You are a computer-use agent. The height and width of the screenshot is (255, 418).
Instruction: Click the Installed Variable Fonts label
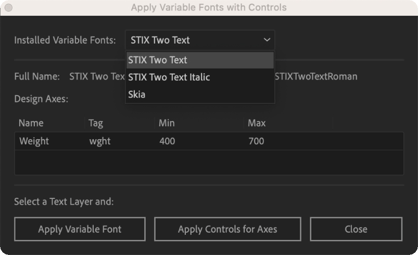(x=65, y=40)
